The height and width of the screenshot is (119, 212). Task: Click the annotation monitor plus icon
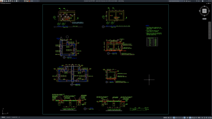[202, 118]
